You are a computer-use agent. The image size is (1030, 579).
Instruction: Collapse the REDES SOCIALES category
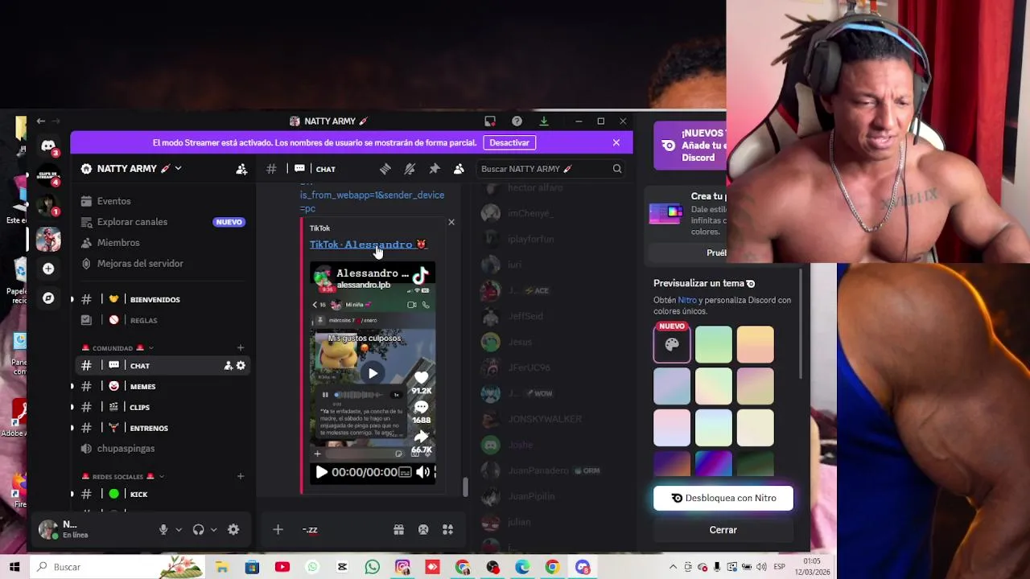[123, 477]
